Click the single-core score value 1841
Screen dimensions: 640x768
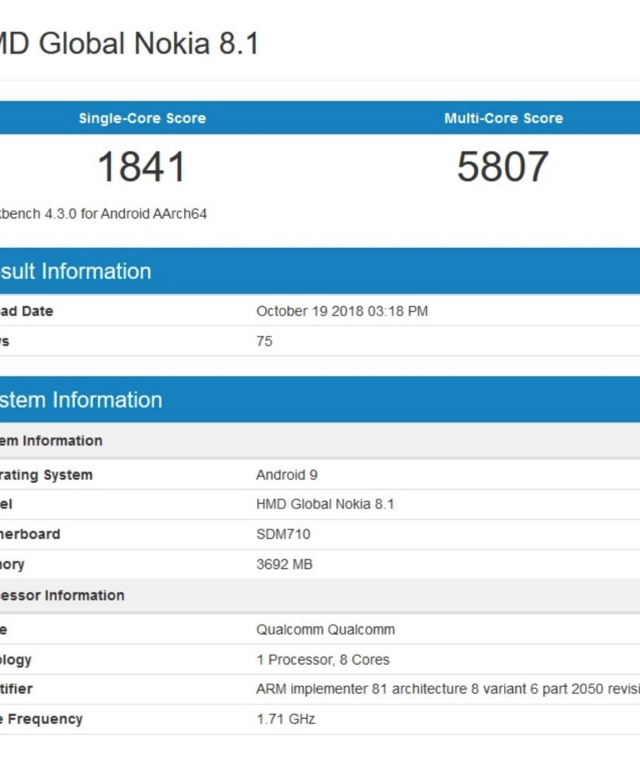142,167
